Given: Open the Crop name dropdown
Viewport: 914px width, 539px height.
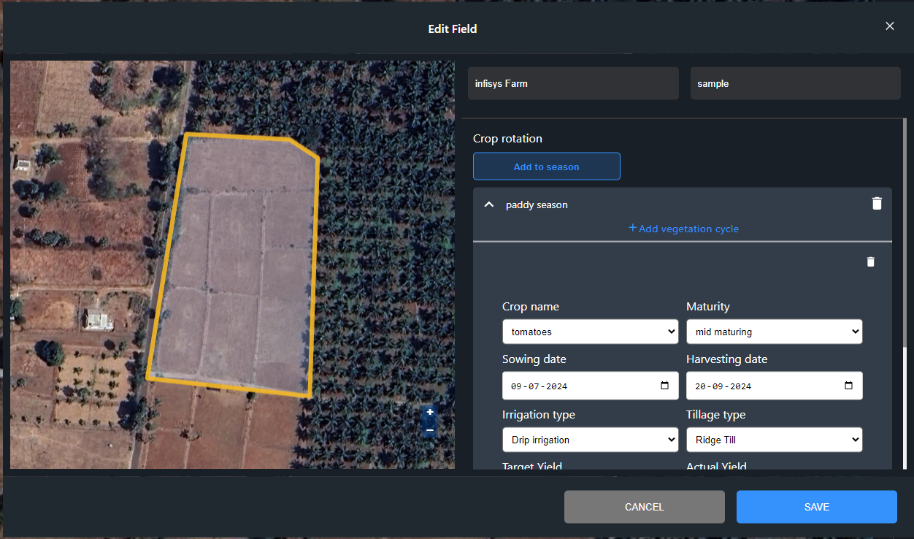Looking at the screenshot, I should tap(590, 332).
